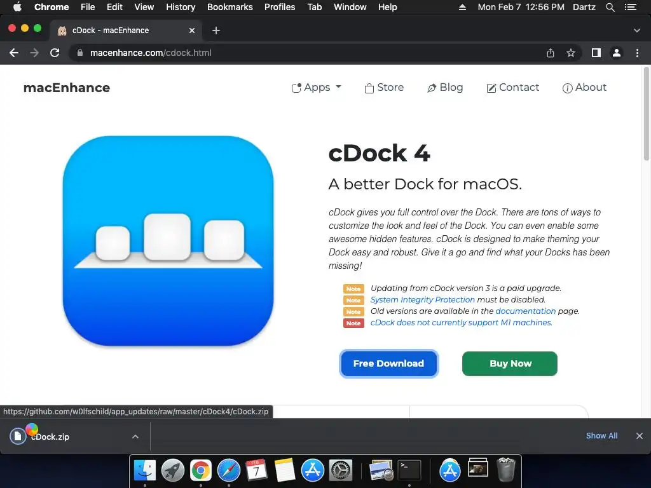Open the App Store icon right of the Dock separator
The image size is (651, 488).
(450, 471)
